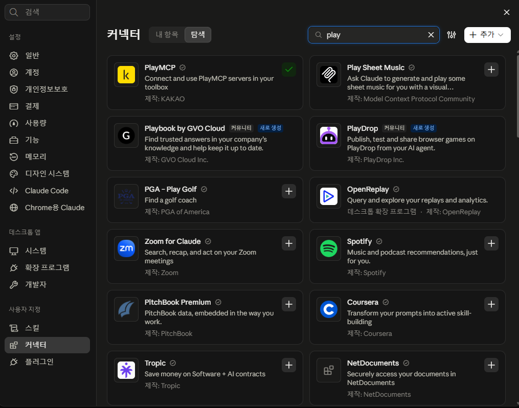This screenshot has height=408, width=519.
Task: Click the OpenReplay play-arrow icon
Action: point(329,196)
